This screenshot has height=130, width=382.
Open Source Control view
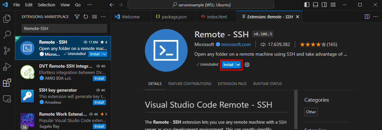click(x=7, y=51)
